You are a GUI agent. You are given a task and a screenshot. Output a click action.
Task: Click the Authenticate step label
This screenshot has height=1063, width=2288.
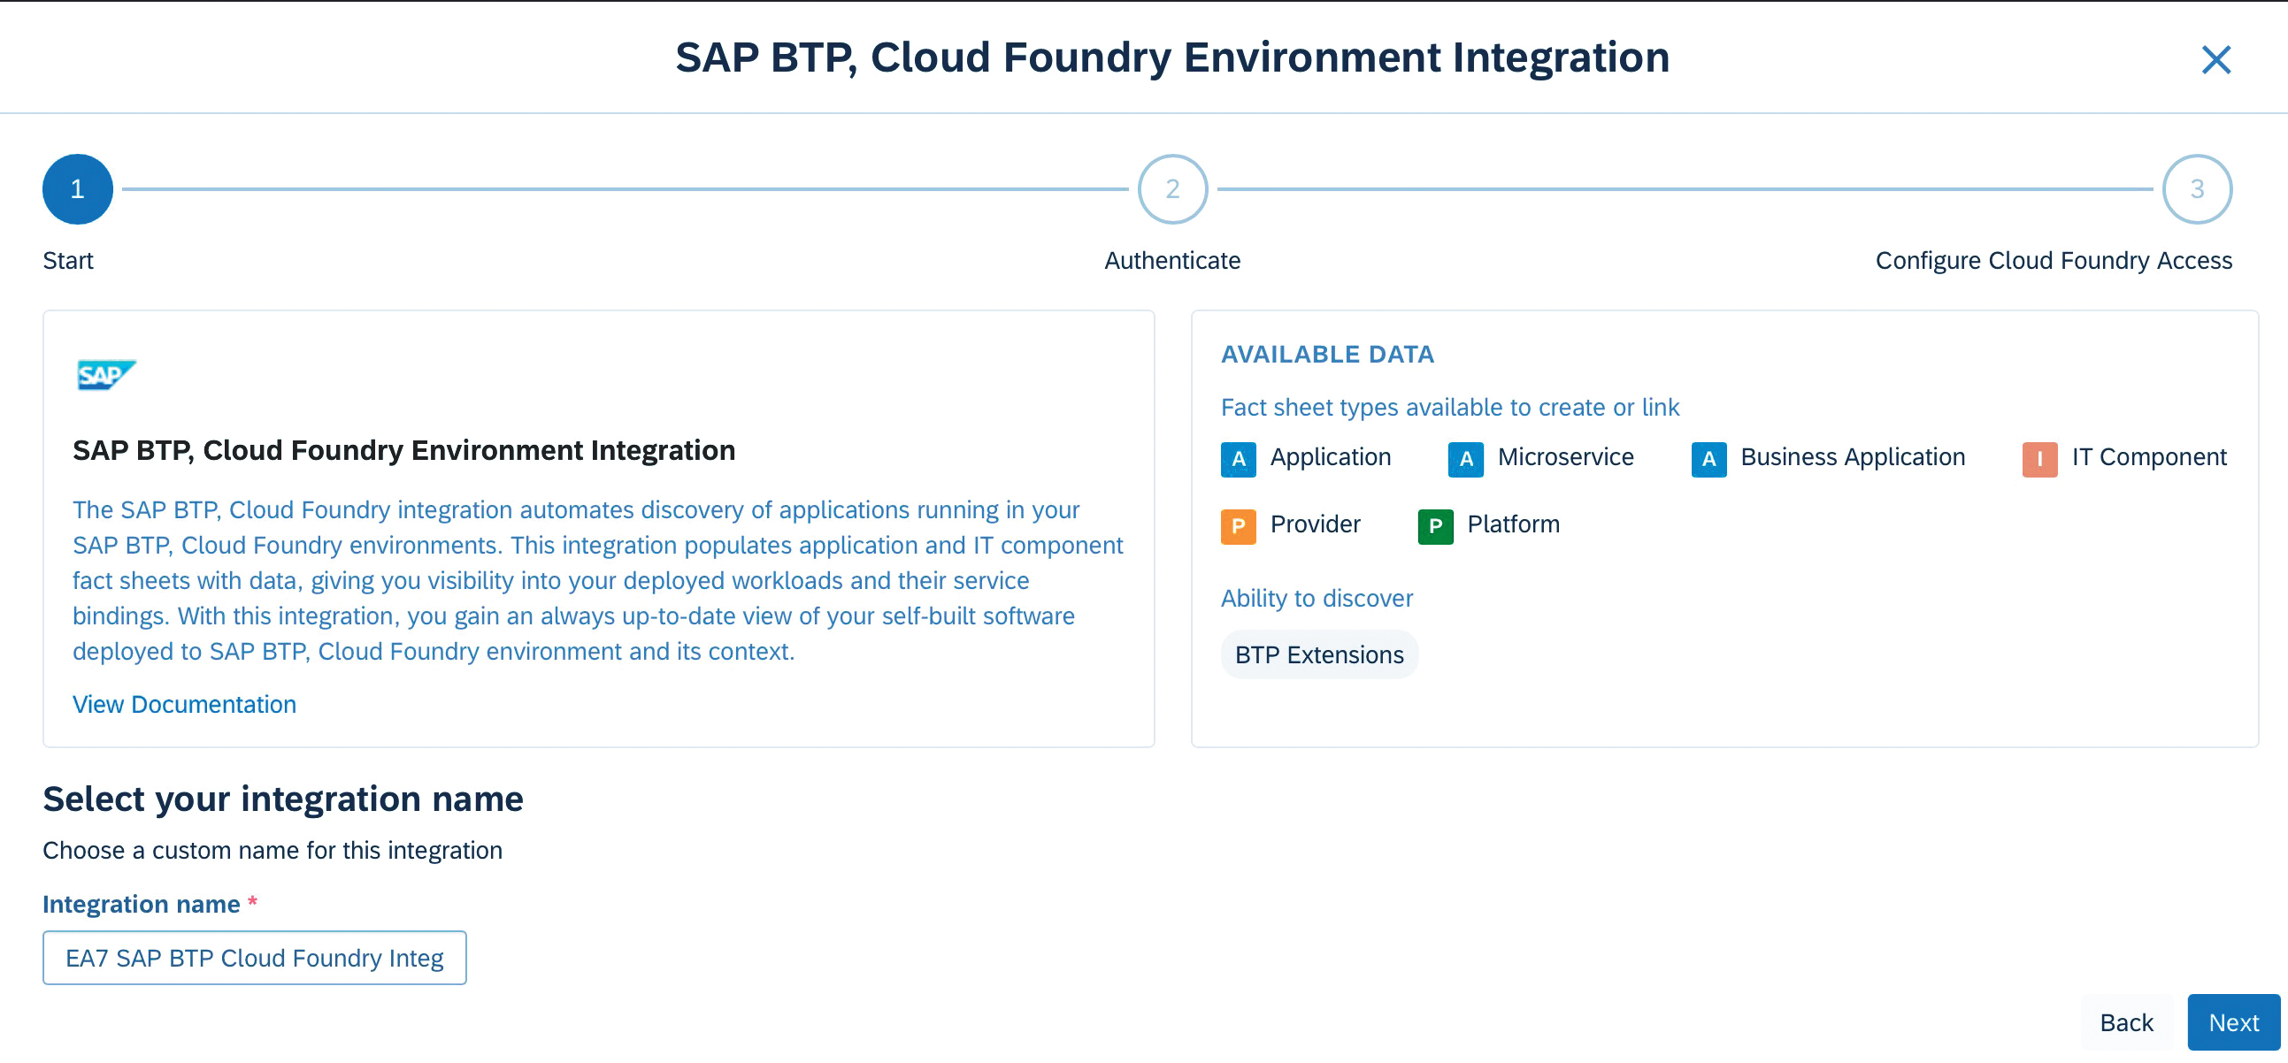click(1172, 260)
